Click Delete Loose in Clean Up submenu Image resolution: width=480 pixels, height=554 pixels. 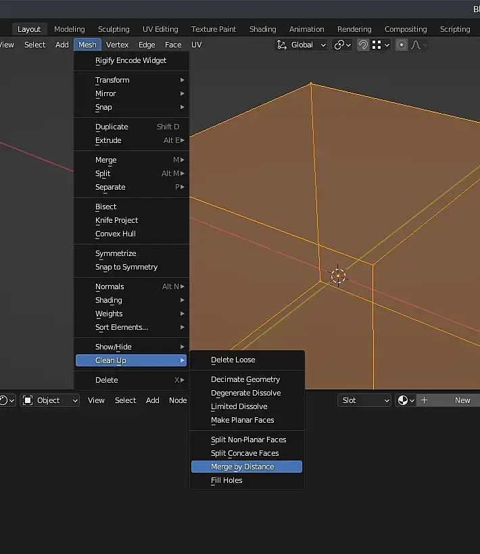pyautogui.click(x=233, y=360)
